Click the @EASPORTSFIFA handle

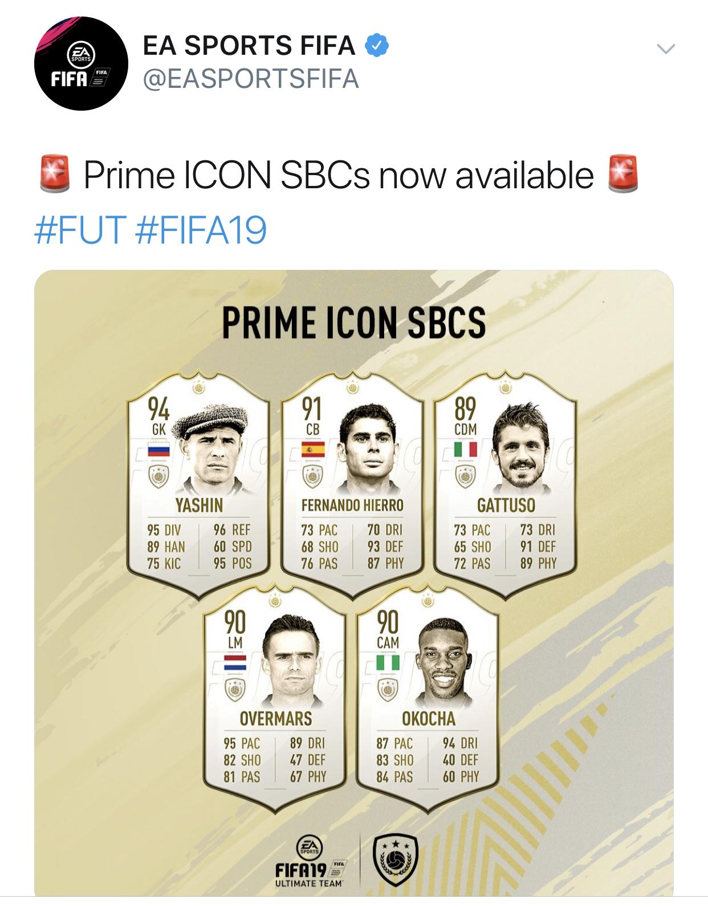pos(251,79)
